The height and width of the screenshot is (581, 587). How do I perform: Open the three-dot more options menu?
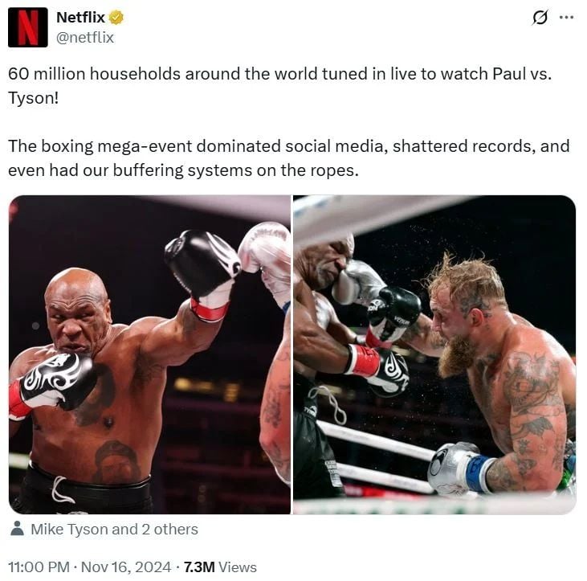tap(566, 17)
